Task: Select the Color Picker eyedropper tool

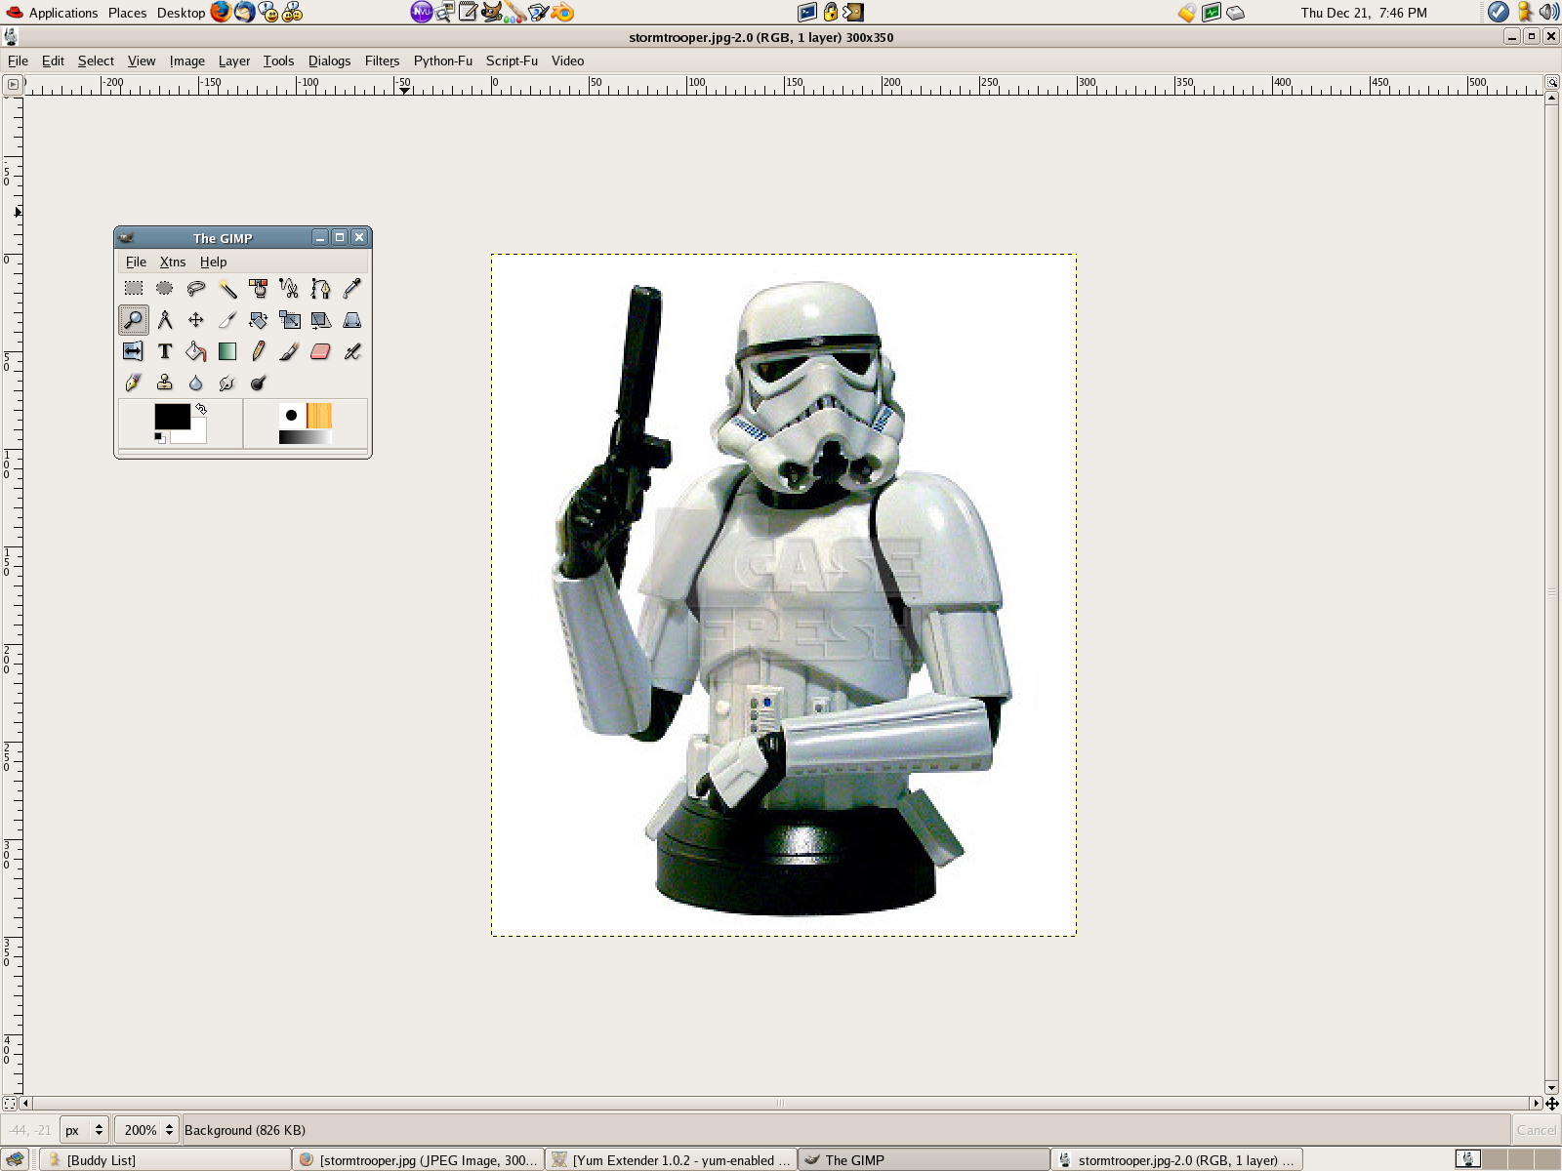Action: coord(351,288)
